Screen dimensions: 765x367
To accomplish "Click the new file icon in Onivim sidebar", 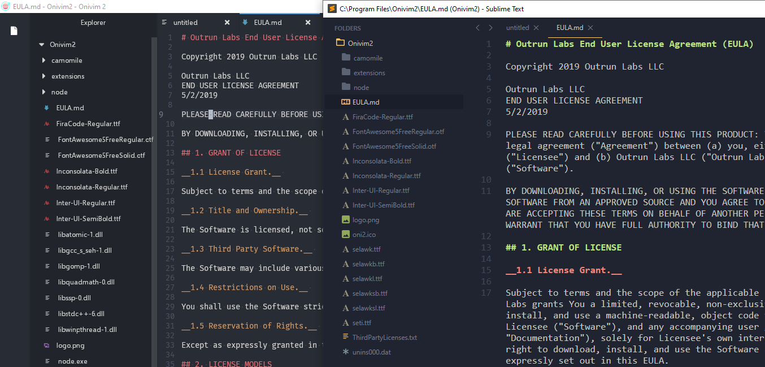I will pyautogui.click(x=13, y=31).
